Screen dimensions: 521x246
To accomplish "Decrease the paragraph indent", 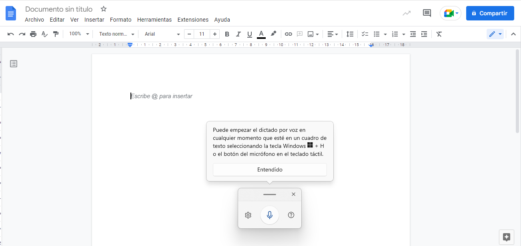I will (x=413, y=34).
